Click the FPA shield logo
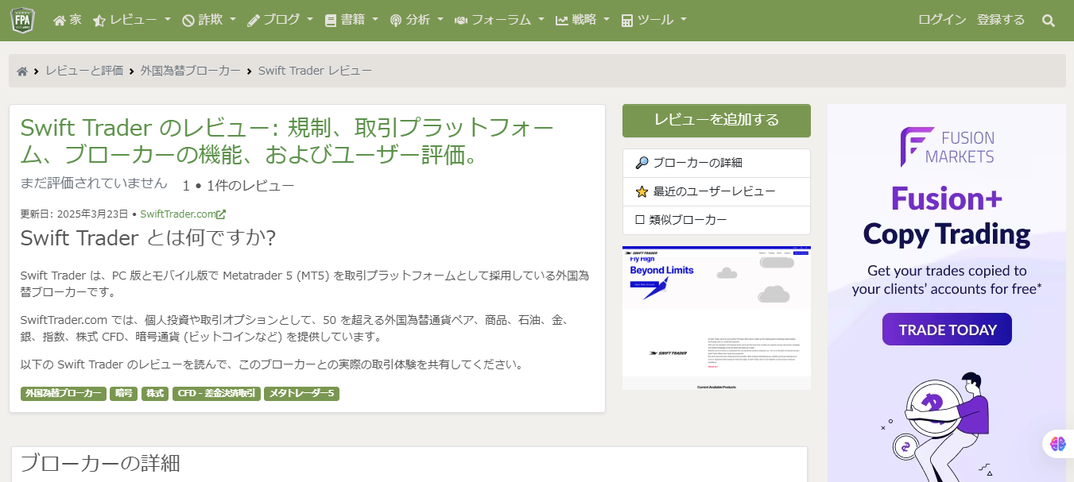The height and width of the screenshot is (482, 1074). [23, 20]
